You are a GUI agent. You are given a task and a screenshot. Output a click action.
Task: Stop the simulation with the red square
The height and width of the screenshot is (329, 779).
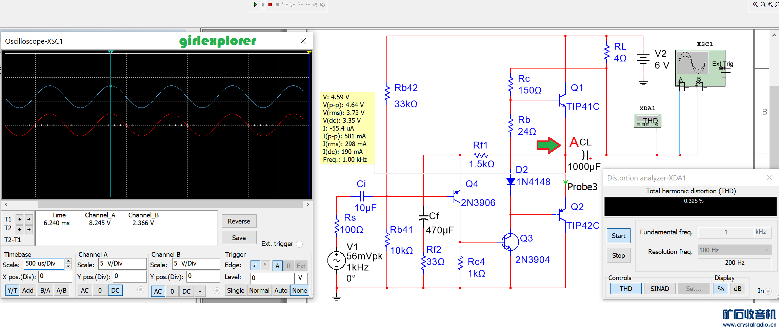click(270, 5)
